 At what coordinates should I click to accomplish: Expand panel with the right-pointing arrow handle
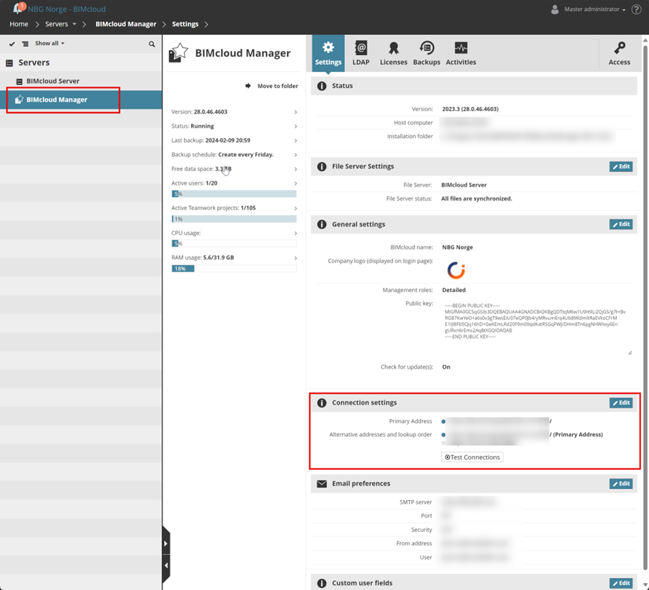[166, 543]
